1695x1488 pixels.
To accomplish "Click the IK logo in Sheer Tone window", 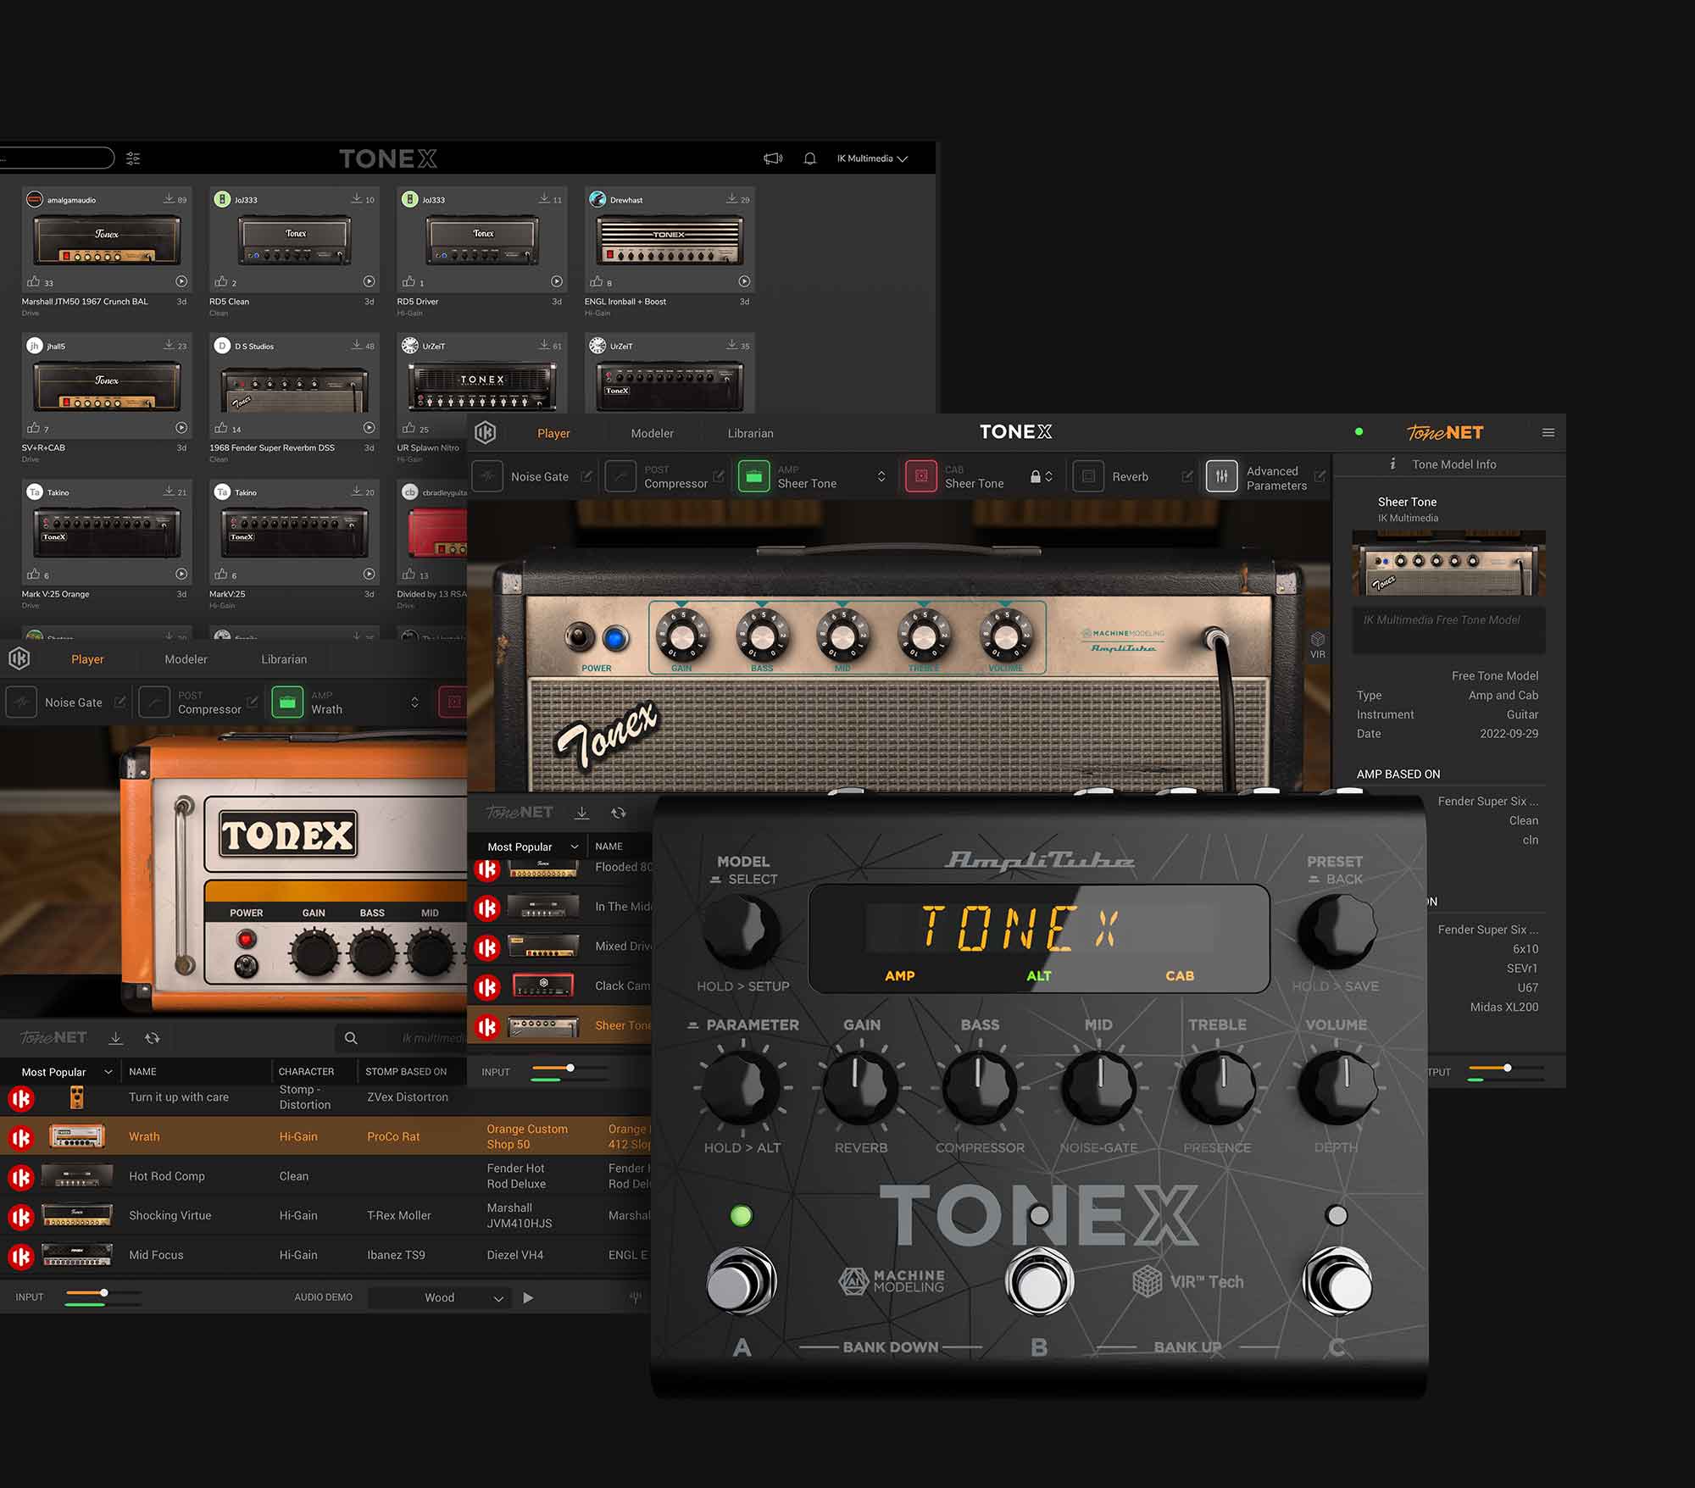I will (x=486, y=433).
